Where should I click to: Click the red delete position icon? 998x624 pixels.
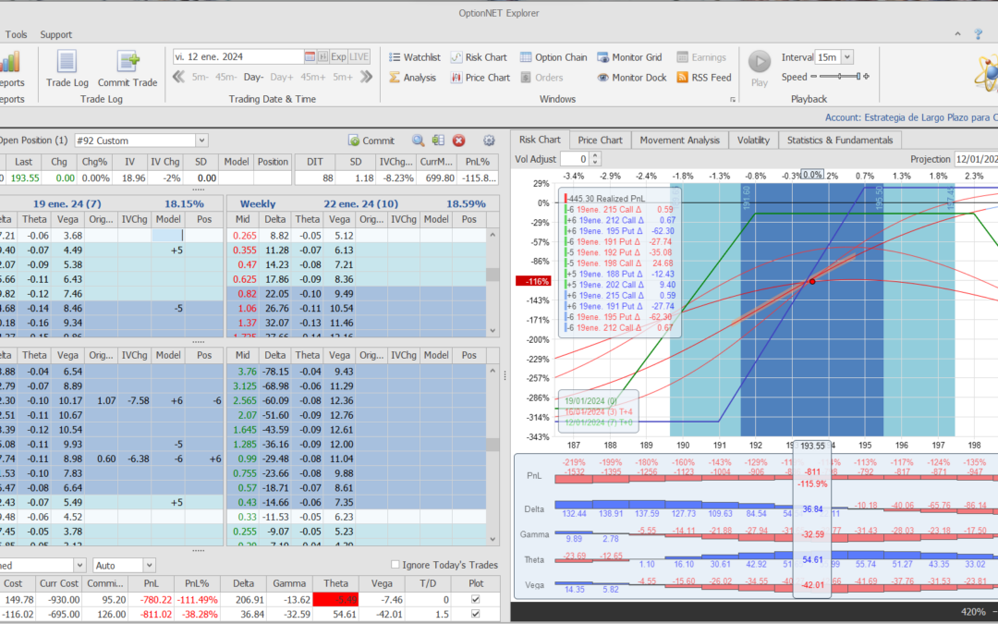pyautogui.click(x=458, y=141)
